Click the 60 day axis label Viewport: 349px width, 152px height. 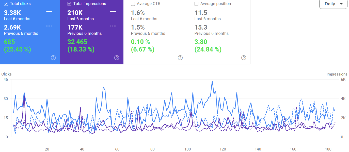click(117, 149)
